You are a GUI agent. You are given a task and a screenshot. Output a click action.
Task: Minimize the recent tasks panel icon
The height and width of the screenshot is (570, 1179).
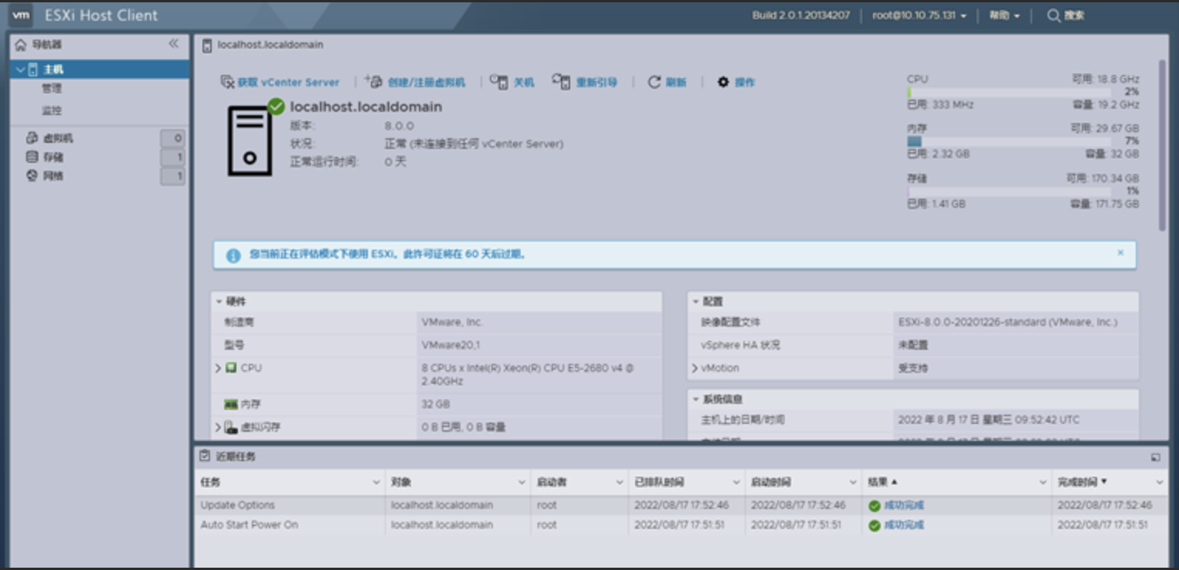[x=1156, y=457]
